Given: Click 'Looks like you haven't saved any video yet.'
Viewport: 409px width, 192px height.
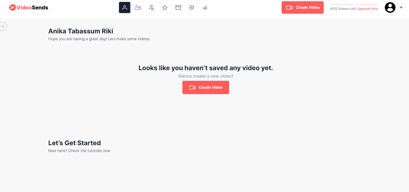Looking at the screenshot, I should pyautogui.click(x=206, y=68).
